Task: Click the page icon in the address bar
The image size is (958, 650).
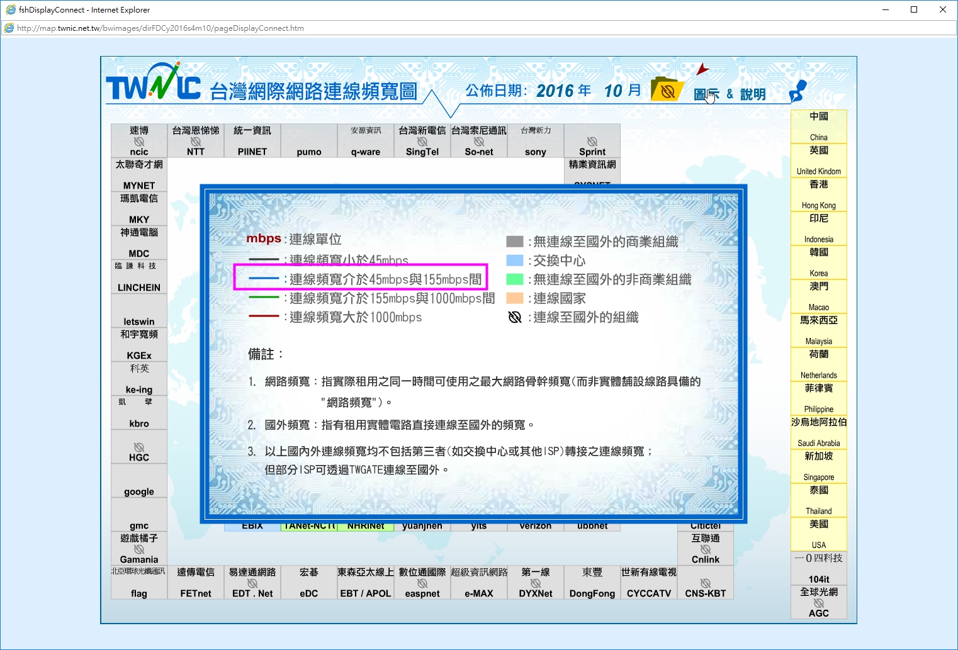Action: pyautogui.click(x=9, y=28)
